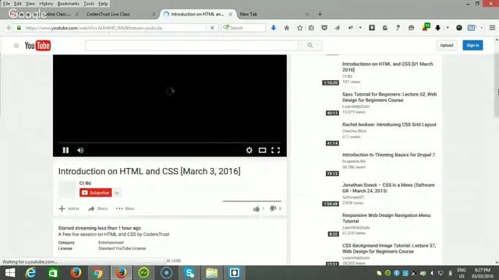Open the Help menu
The image size is (499, 280).
(103, 4)
